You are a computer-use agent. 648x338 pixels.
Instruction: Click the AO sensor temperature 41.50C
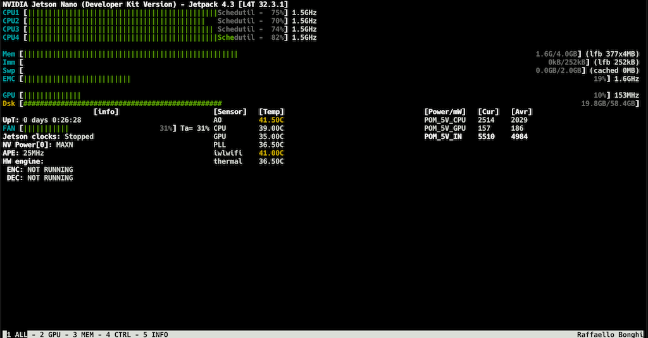click(x=271, y=120)
